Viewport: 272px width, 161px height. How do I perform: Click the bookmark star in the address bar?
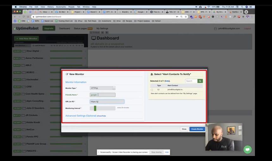[x=186, y=17]
